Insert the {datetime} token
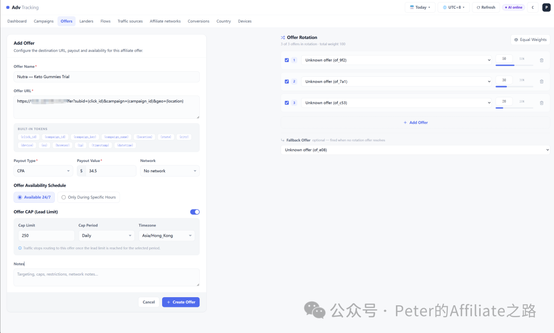The image size is (554, 333). [125, 145]
